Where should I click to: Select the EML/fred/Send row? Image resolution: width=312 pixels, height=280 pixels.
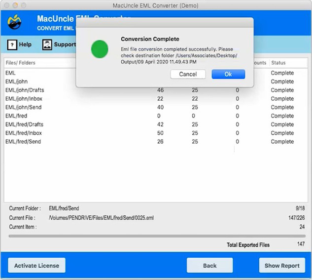[x=156, y=142]
